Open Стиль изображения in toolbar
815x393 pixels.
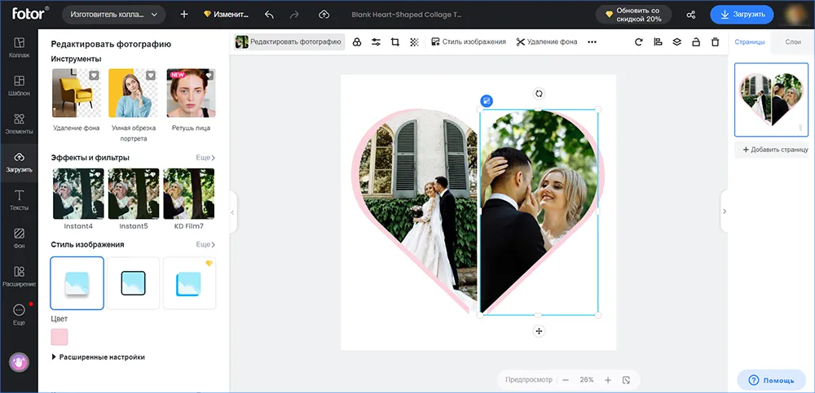click(x=469, y=42)
